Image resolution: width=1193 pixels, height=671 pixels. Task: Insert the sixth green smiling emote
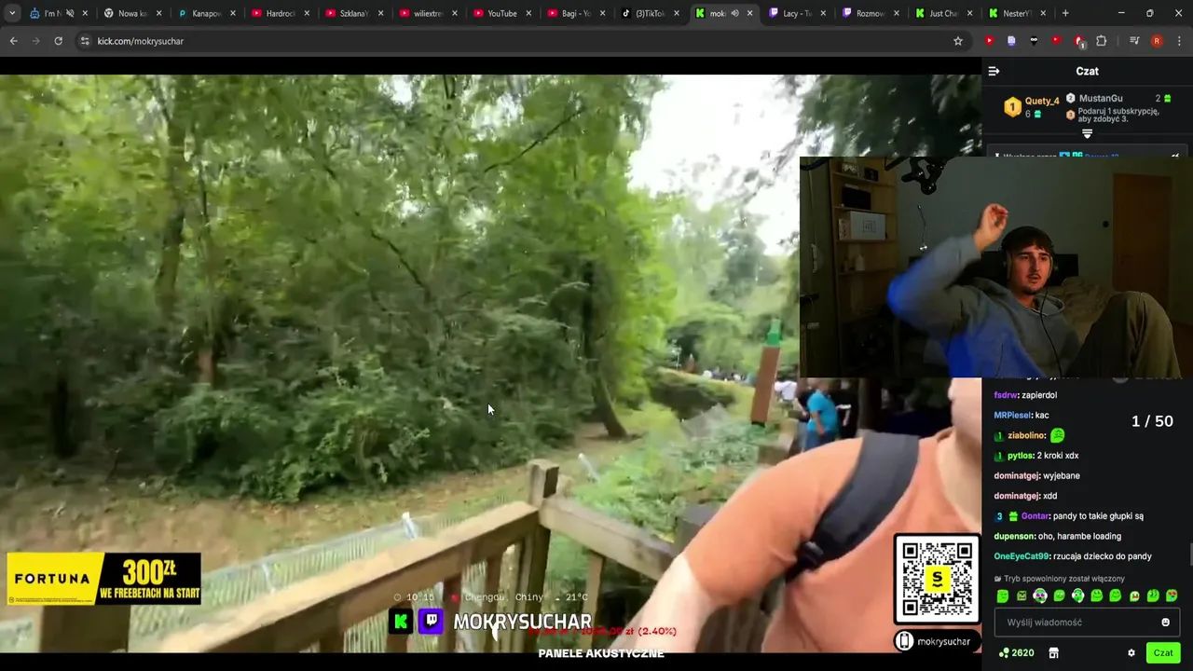click(x=1096, y=596)
